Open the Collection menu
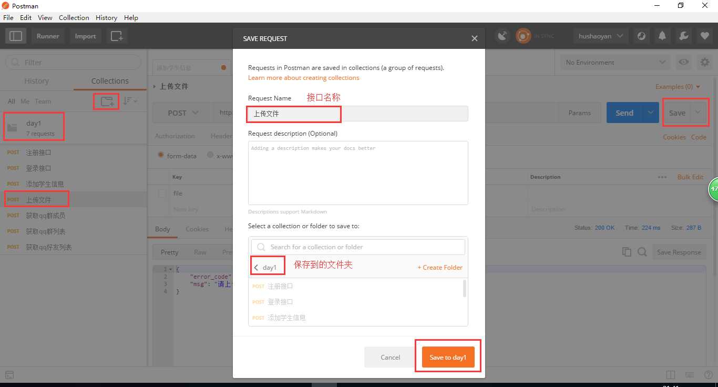Screen dimensions: 718x387 [74, 17]
